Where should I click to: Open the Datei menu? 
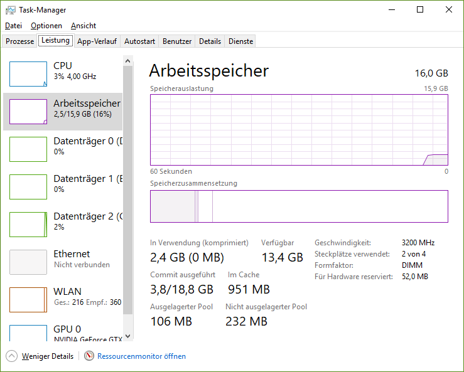point(13,26)
